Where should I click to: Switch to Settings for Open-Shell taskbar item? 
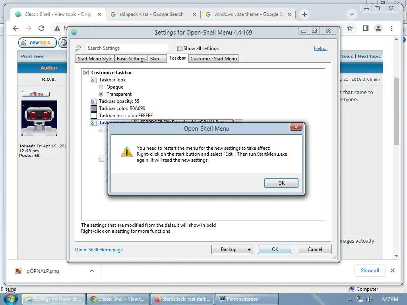click(x=54, y=299)
